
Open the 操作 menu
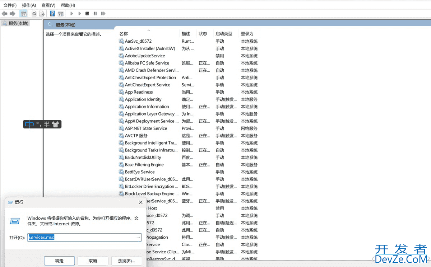tap(29, 5)
